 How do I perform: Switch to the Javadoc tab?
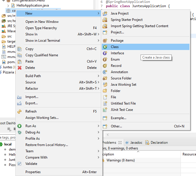click(x=134, y=143)
